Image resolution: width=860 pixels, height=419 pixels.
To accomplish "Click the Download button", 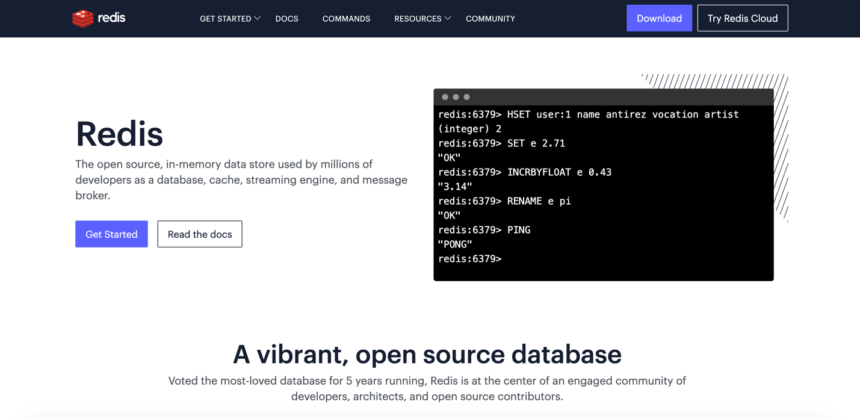I will [659, 18].
